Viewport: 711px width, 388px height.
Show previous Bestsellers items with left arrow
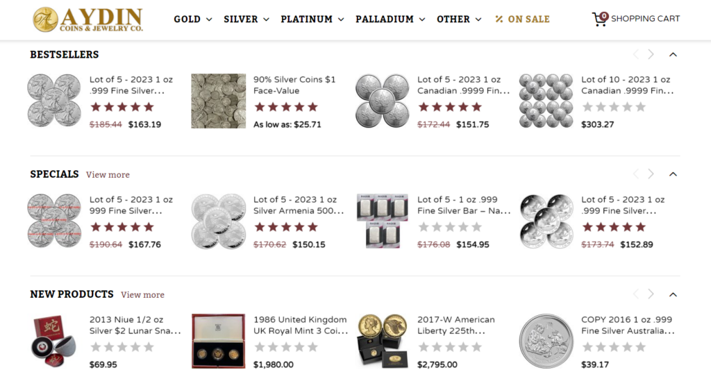click(636, 54)
